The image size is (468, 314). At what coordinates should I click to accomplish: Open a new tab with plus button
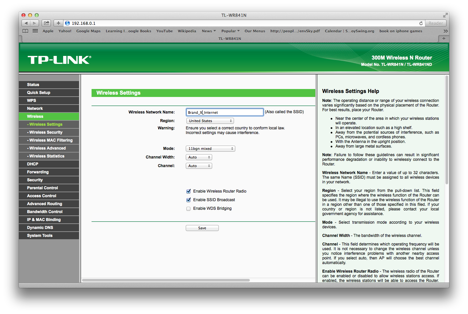click(x=444, y=39)
